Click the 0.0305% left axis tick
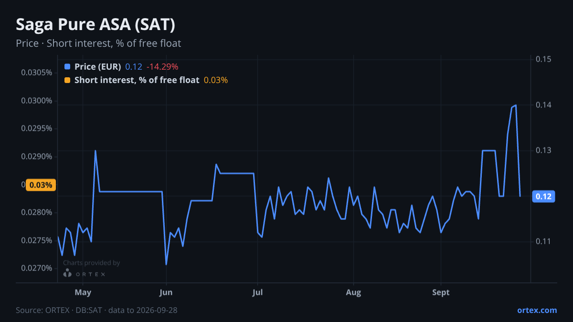The width and height of the screenshot is (573, 322). coord(37,73)
